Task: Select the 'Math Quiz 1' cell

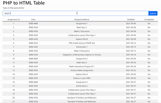Action: coord(82,27)
